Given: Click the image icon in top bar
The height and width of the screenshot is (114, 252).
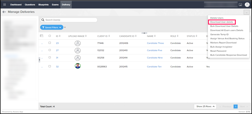Looking at the screenshot, I should click(240, 5).
